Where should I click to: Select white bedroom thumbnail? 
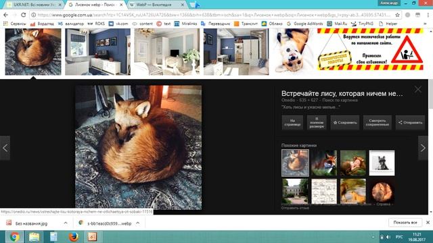(167, 51)
